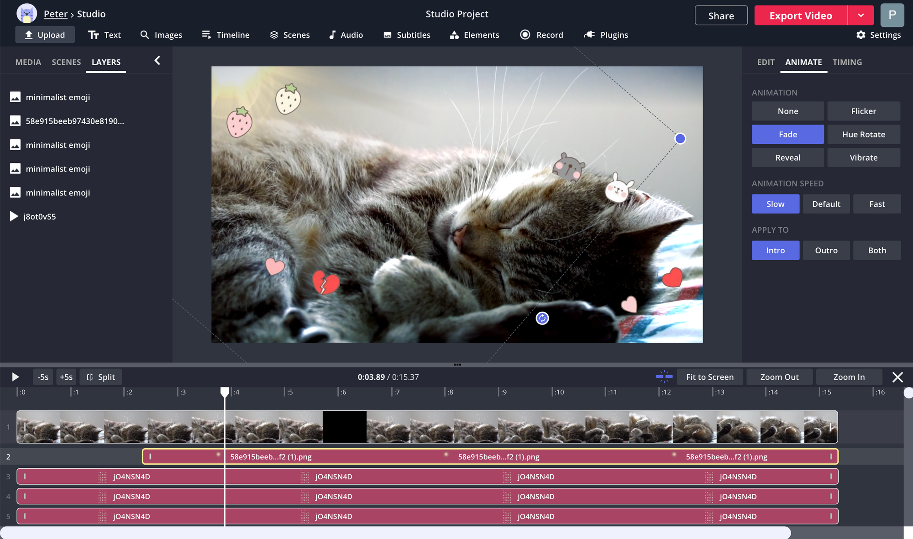Toggle the timeline snap icon
Screen dimensions: 913x539
click(664, 377)
